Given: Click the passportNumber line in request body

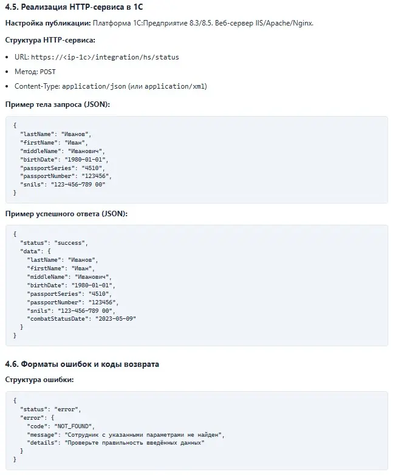Looking at the screenshot, I should pos(66,176).
